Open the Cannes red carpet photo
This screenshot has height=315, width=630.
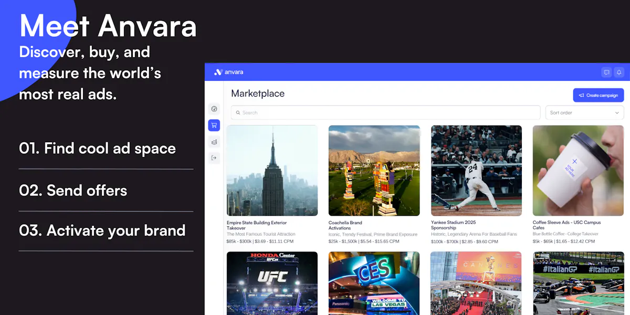476,283
